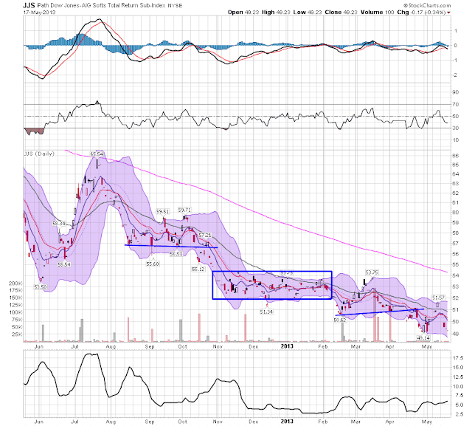Click the 49.14 low price label
This screenshot has height=426, width=472.
point(423,338)
